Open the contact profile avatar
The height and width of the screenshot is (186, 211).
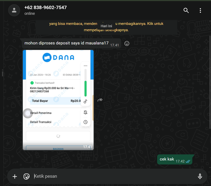[x=14, y=10]
